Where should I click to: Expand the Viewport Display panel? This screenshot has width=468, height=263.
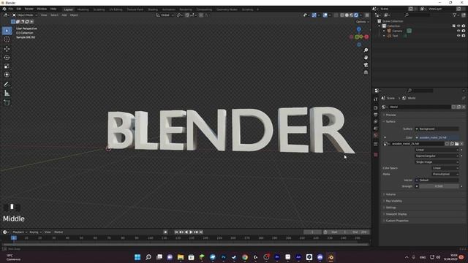tap(396, 214)
